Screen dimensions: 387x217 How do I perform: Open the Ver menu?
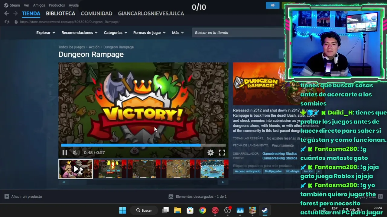coord(27,5)
